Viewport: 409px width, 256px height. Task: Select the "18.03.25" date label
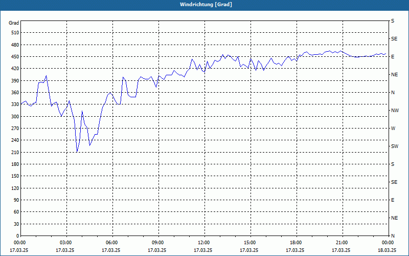(x=387, y=250)
